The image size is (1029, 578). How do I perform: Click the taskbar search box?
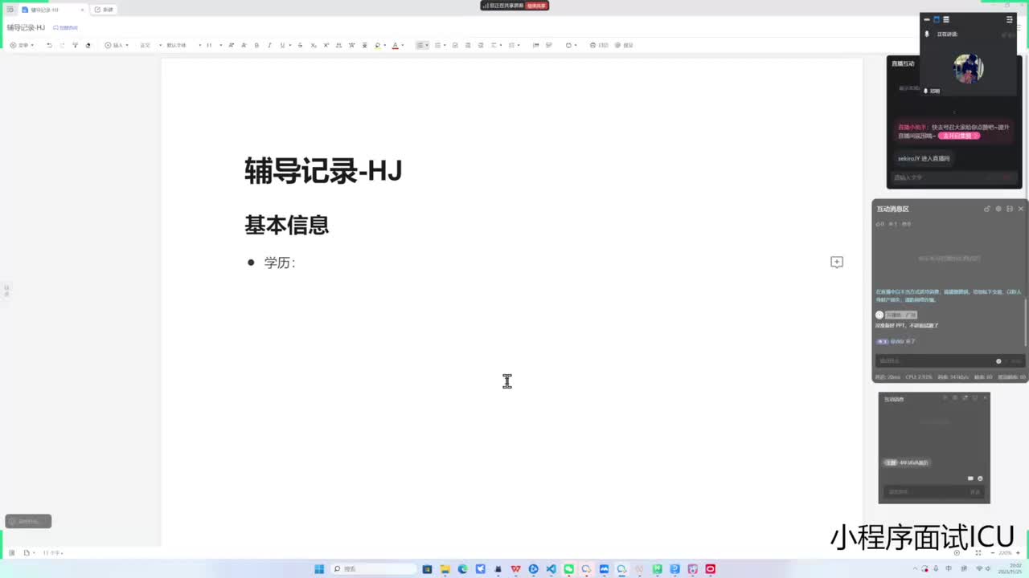[374, 569]
